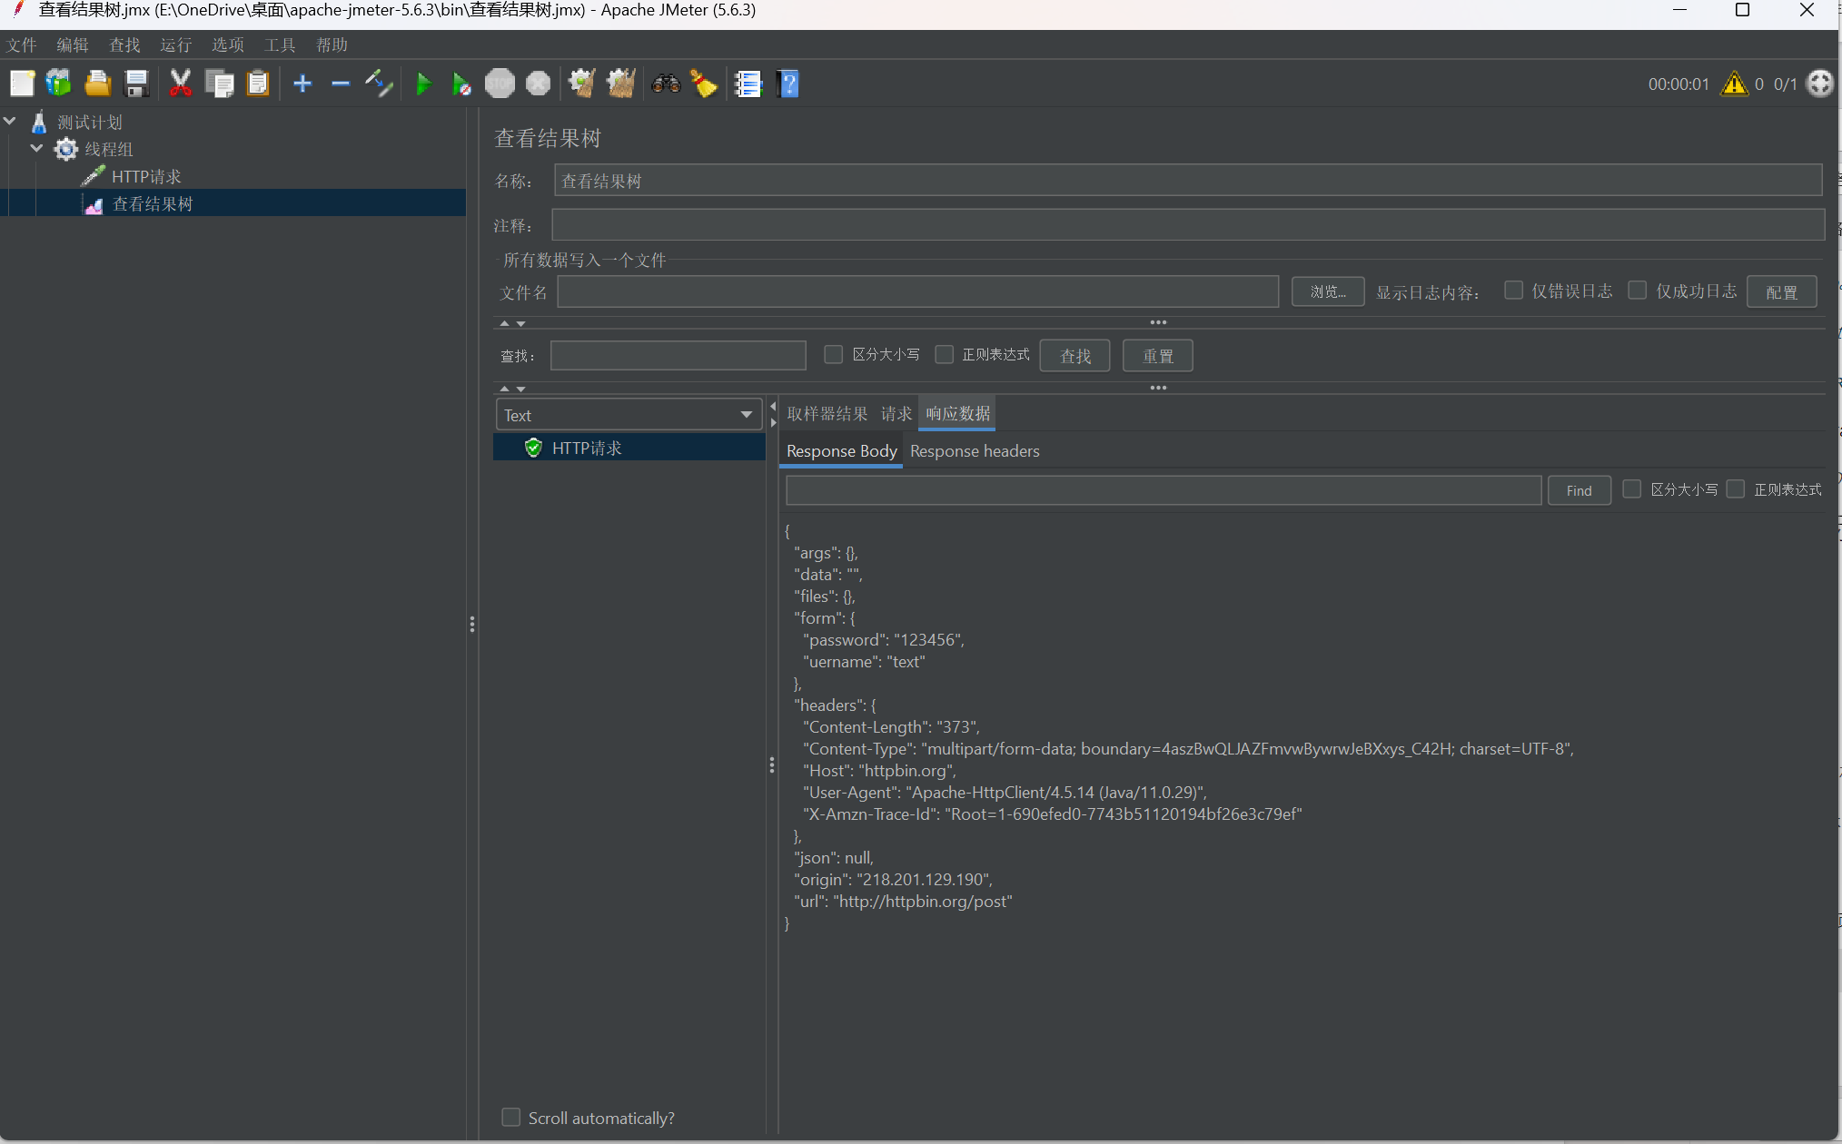Click the yellow warning log indicator
Viewport: 1842px width, 1144px height.
[1734, 84]
